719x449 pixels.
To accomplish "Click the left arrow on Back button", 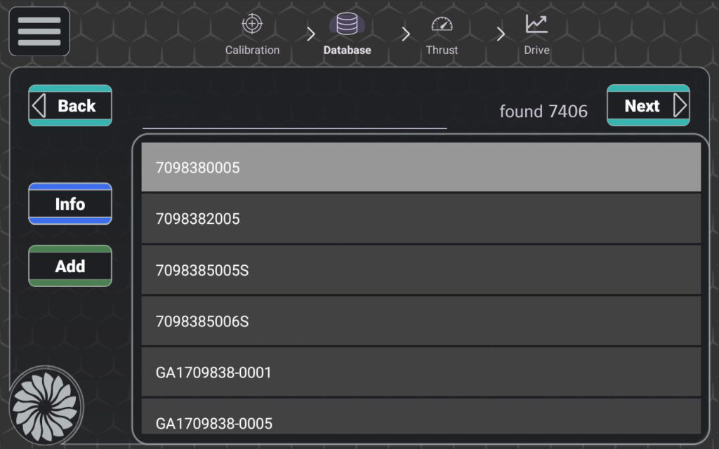I will tap(39, 106).
